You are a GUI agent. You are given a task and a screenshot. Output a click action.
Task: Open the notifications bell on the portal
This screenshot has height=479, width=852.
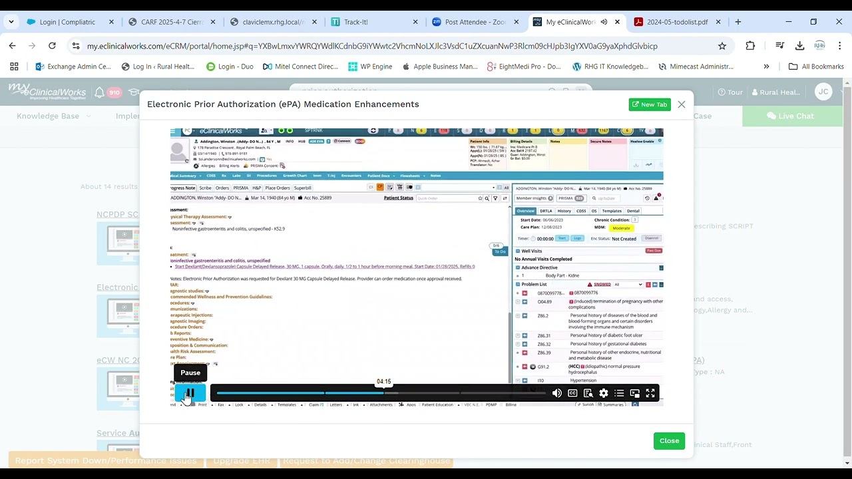(99, 92)
